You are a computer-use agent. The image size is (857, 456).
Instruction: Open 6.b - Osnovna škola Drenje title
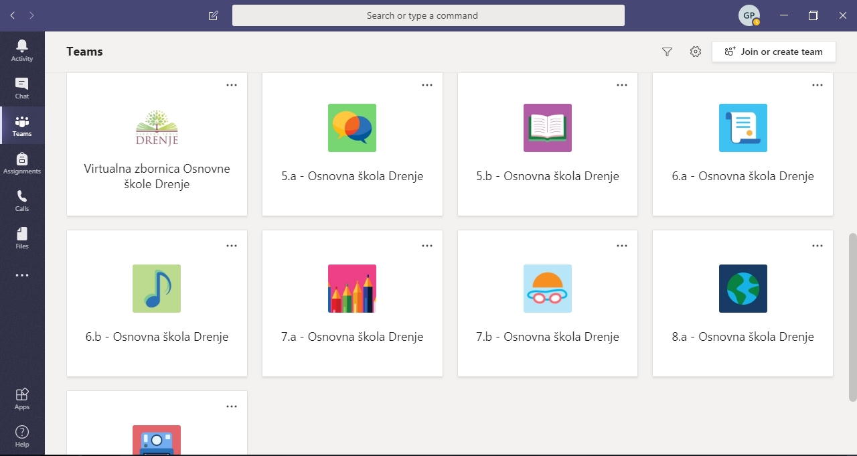point(157,337)
